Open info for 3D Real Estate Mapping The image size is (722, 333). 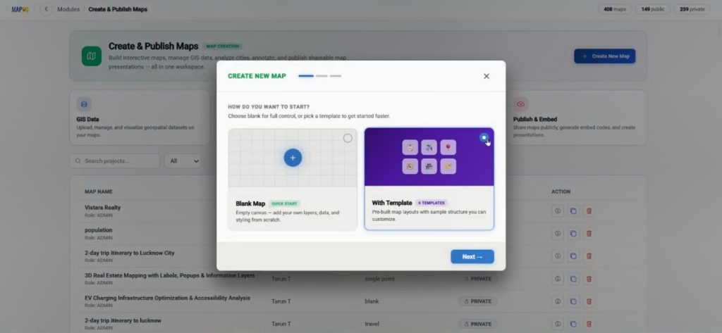[558, 279]
